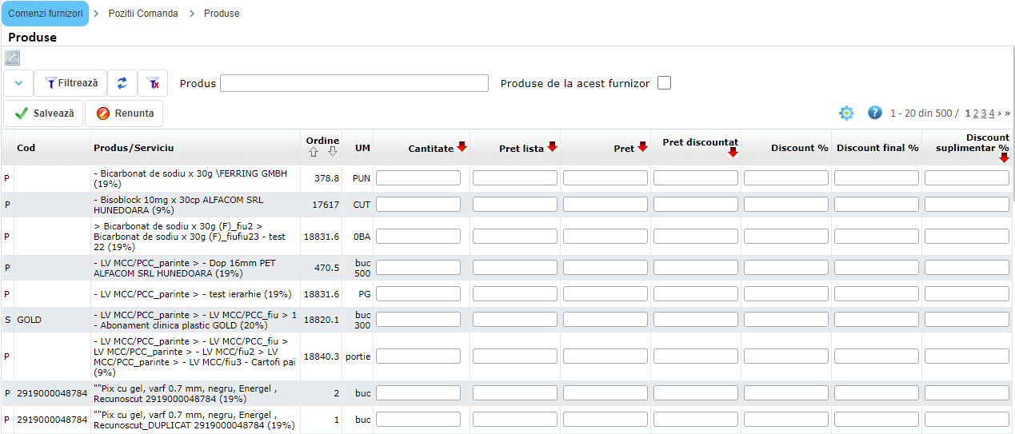Sort Ordine ascending with up arrow

click(314, 152)
